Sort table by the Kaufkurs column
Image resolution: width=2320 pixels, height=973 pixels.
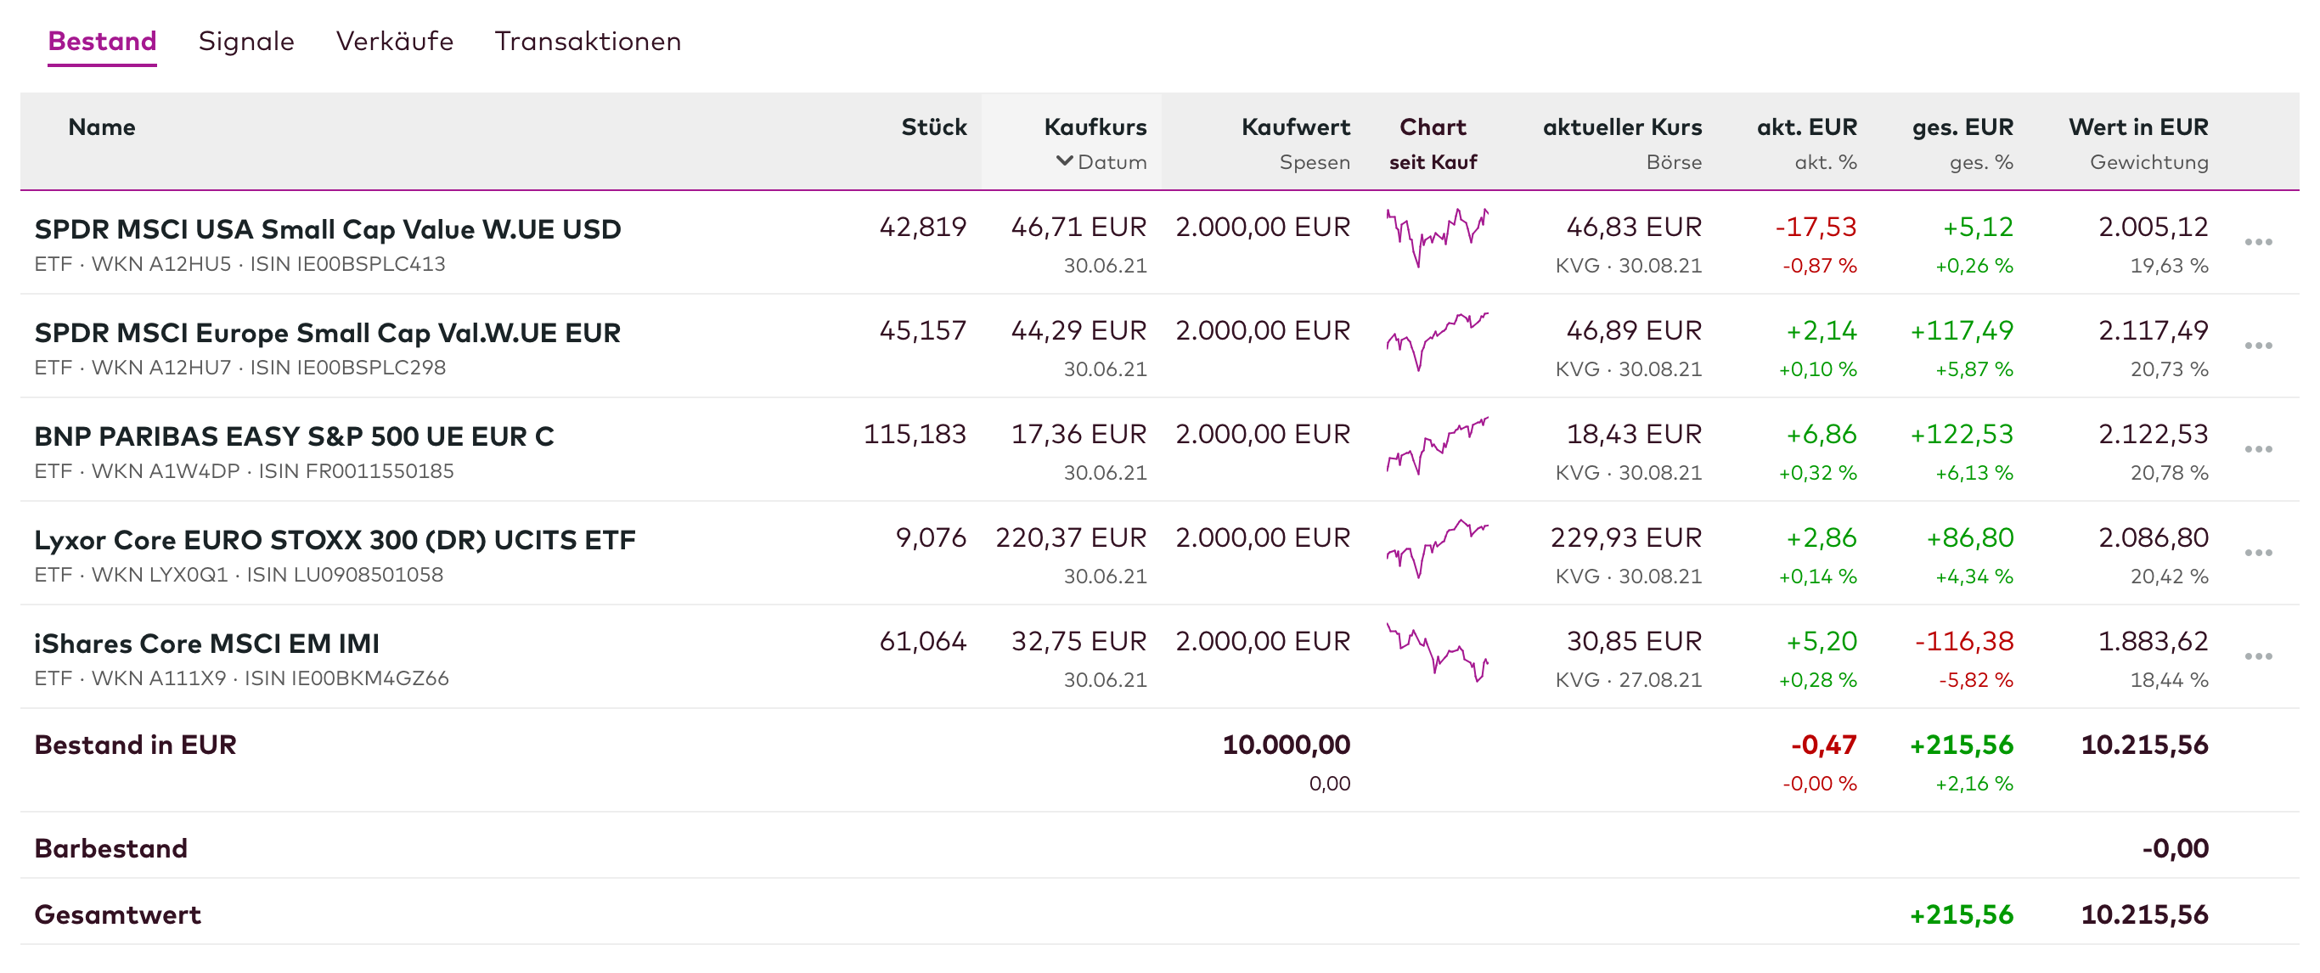1095,127
